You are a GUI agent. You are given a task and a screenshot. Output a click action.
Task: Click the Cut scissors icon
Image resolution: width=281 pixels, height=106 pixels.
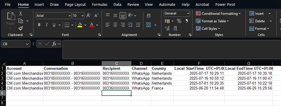(21, 13)
